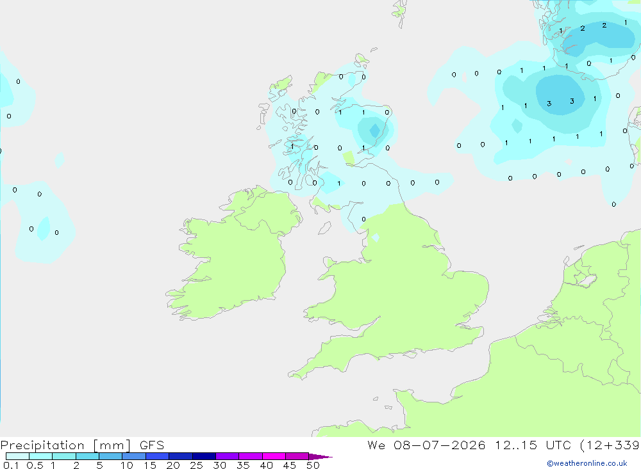Select the 30–35 mm violet legend swatch
641x469 pixels.
pyautogui.click(x=228, y=456)
